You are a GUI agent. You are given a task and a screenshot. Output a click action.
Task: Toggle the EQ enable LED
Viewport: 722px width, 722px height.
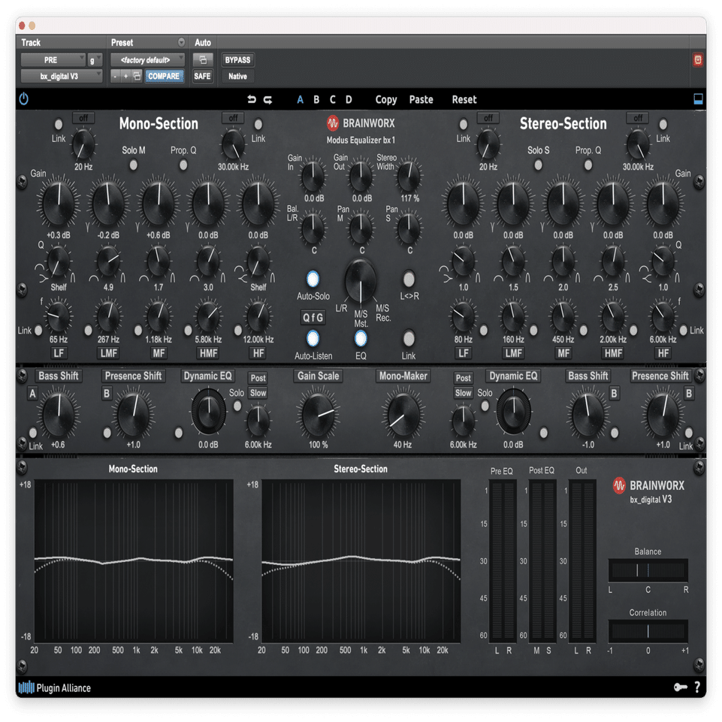(x=361, y=338)
